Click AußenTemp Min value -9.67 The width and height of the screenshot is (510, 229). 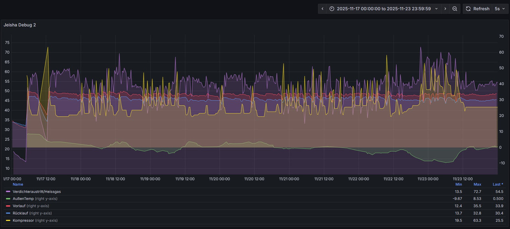(458, 199)
